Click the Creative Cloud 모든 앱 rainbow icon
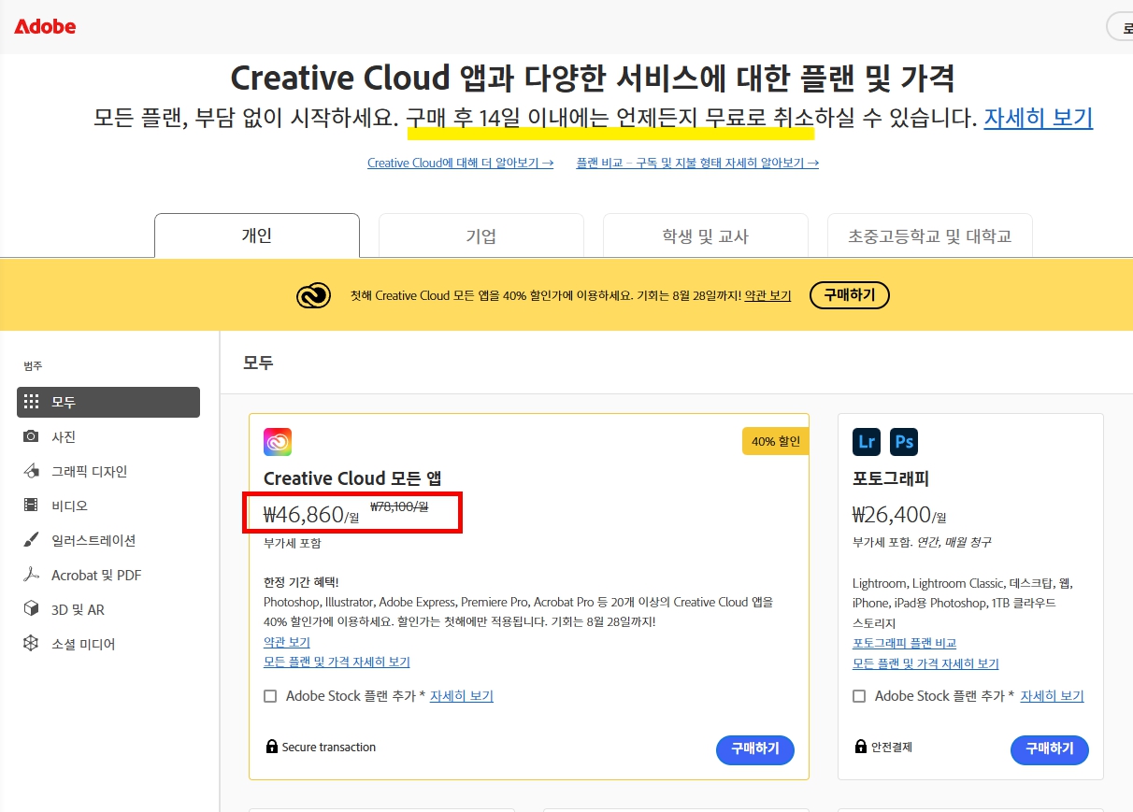The image size is (1133, 812). (x=278, y=442)
